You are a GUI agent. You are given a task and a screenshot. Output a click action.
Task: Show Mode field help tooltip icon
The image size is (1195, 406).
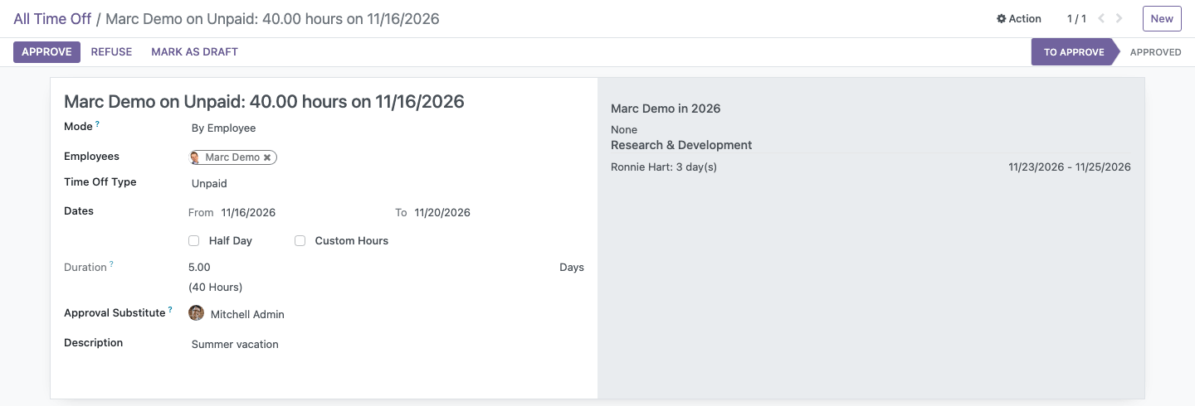click(x=97, y=124)
